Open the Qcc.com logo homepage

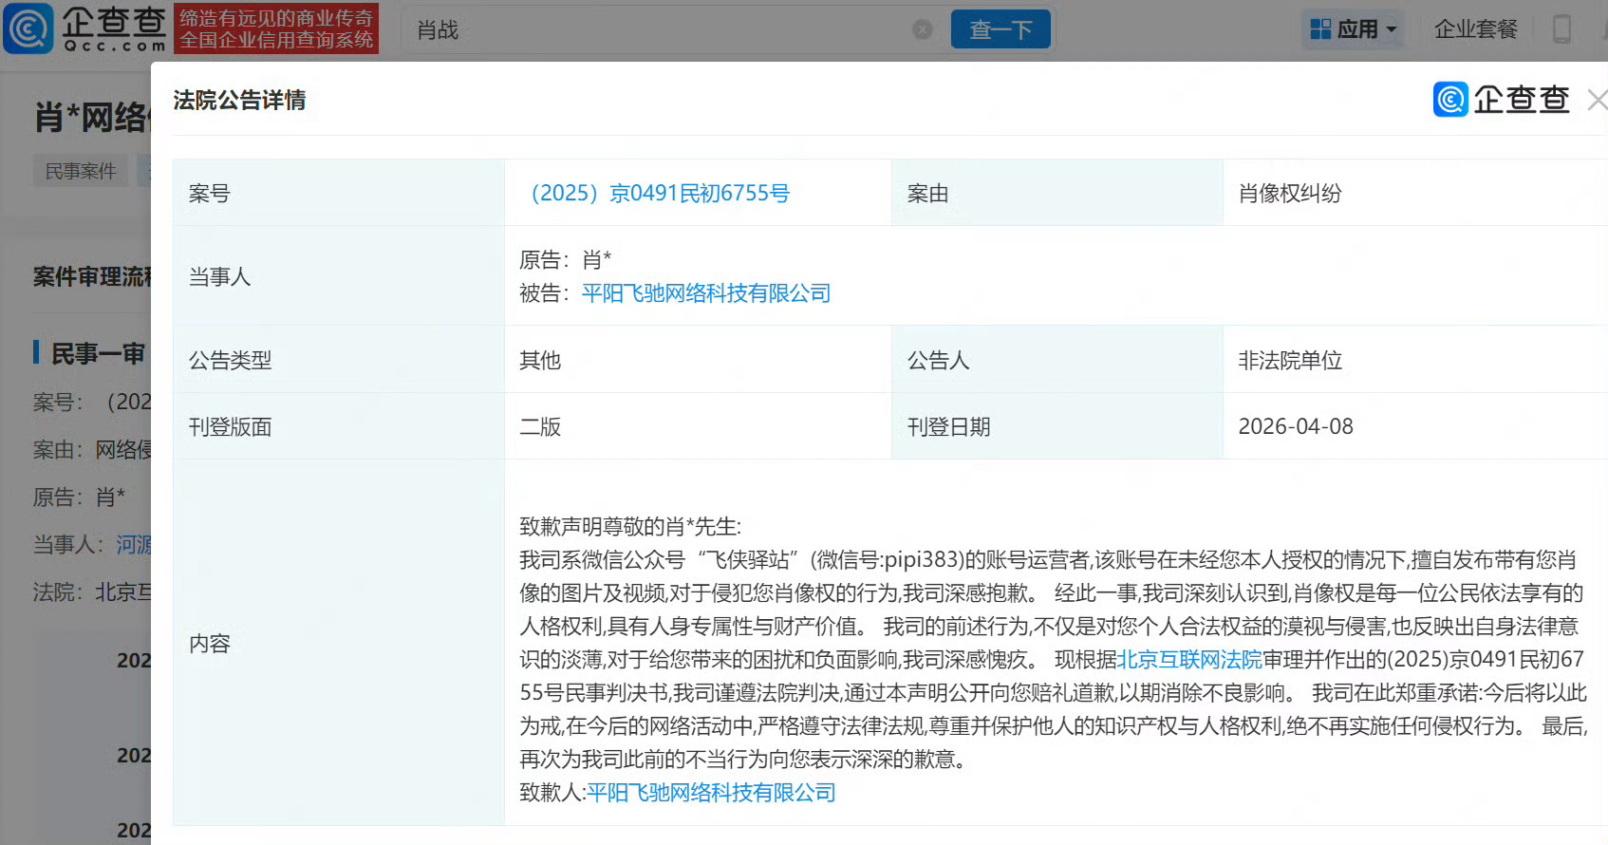tap(85, 28)
